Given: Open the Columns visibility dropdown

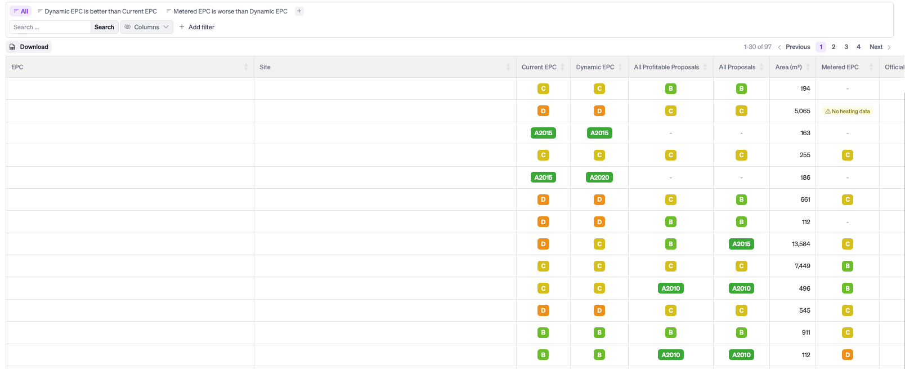Looking at the screenshot, I should point(147,27).
